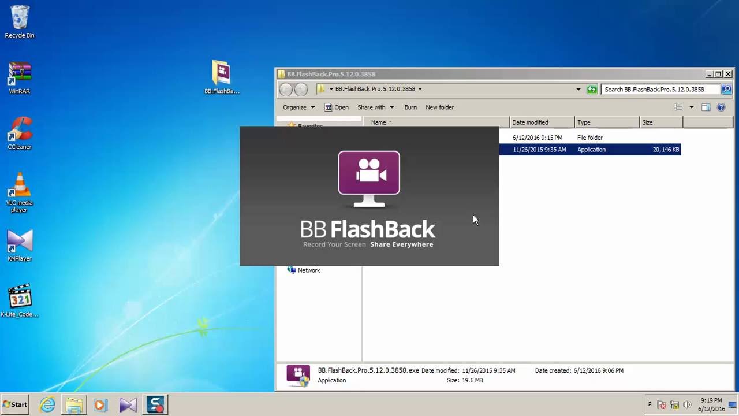Click the Action Center flag tray icon
739x416 pixels.
coord(662,405)
